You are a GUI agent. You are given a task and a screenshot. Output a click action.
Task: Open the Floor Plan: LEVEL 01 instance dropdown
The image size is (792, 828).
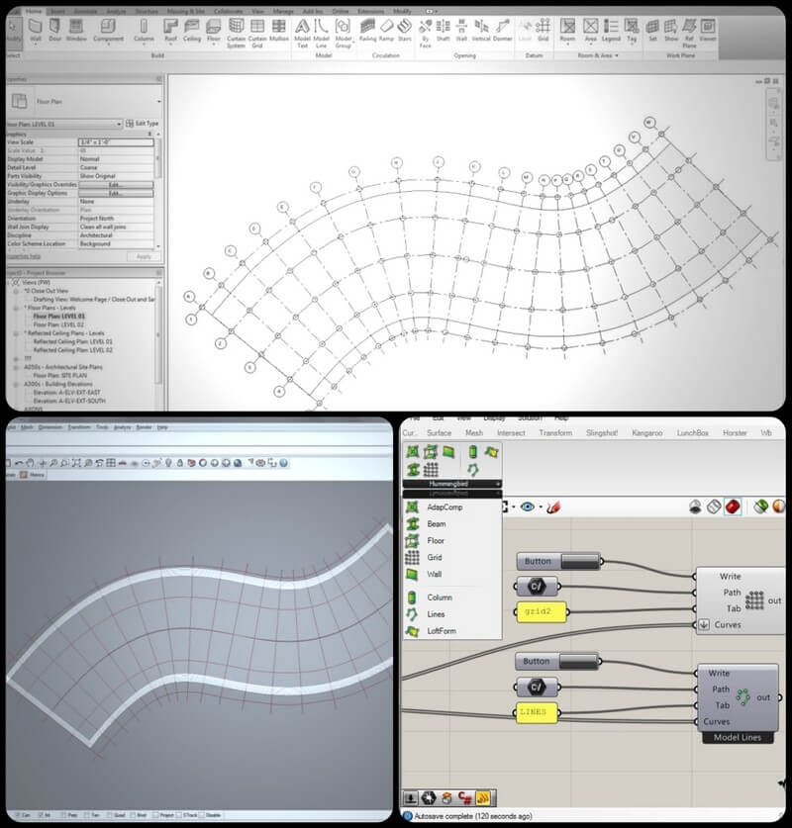pyautogui.click(x=119, y=124)
